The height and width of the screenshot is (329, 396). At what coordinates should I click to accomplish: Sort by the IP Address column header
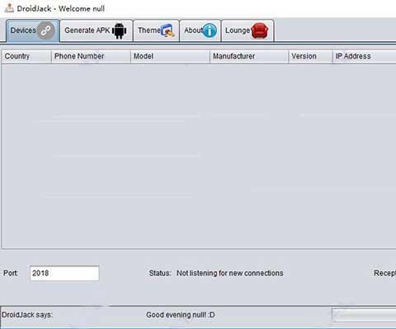pos(365,56)
